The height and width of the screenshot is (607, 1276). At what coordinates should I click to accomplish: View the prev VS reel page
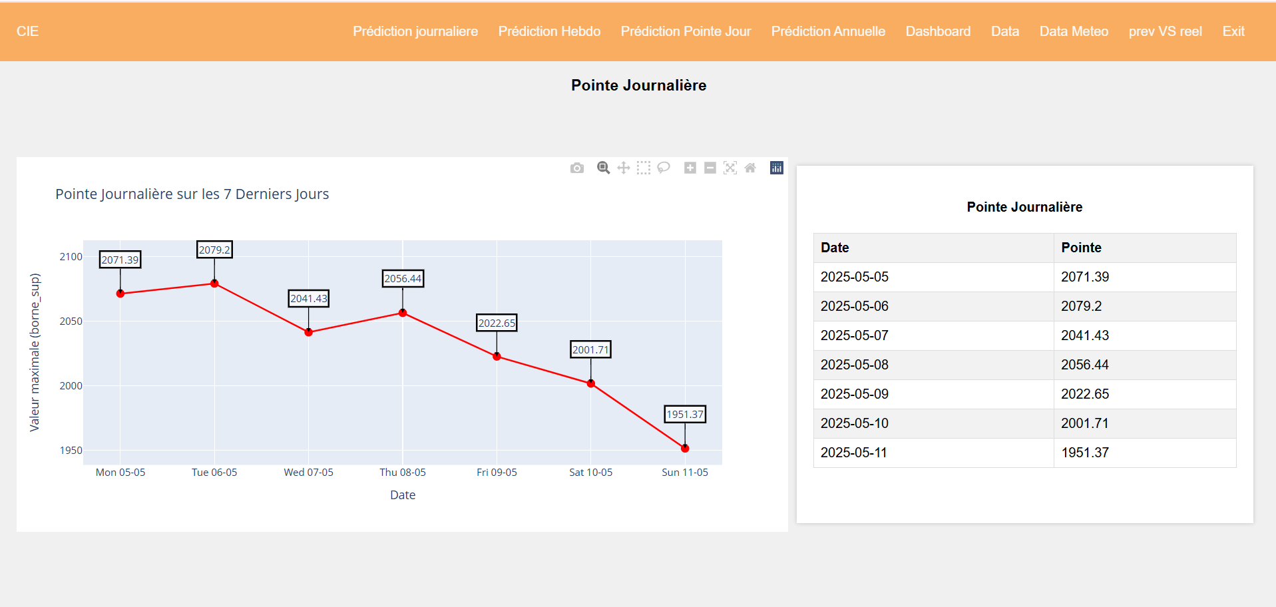tap(1165, 31)
